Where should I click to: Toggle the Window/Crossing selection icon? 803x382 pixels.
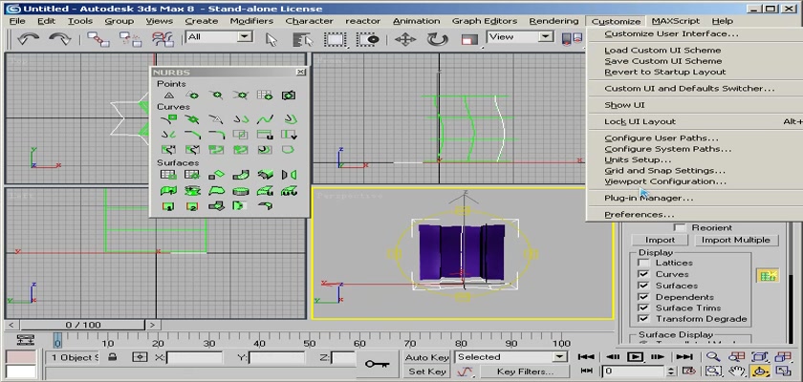pyautogui.click(x=368, y=39)
